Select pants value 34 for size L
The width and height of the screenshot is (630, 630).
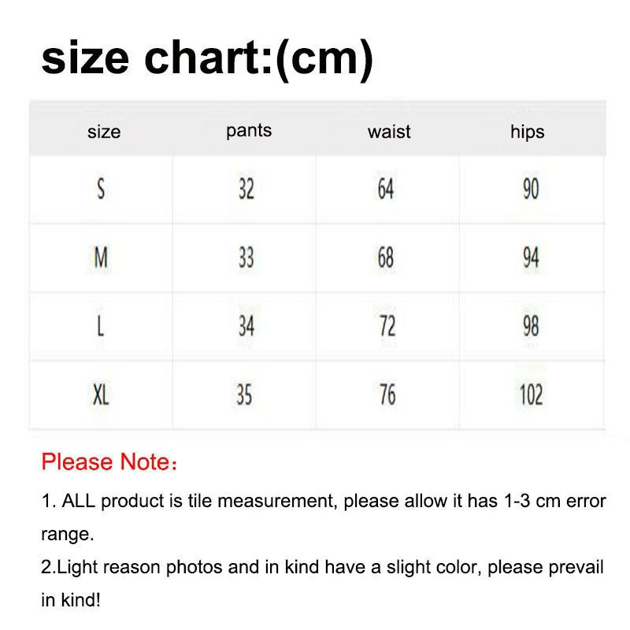246,326
